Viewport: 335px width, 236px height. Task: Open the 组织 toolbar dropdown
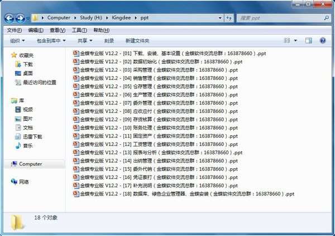tap(17, 41)
